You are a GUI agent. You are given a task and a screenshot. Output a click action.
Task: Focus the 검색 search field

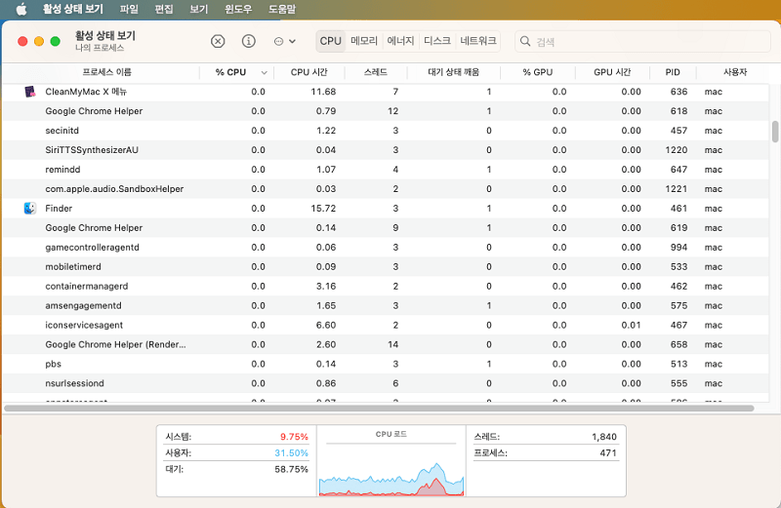tap(642, 41)
